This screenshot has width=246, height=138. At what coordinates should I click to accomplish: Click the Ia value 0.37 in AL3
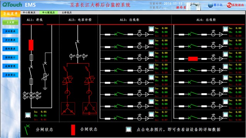point(165,112)
